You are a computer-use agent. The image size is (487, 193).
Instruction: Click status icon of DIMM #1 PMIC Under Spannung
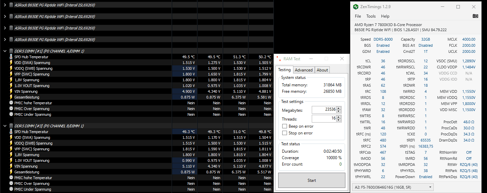[x=11, y=114]
